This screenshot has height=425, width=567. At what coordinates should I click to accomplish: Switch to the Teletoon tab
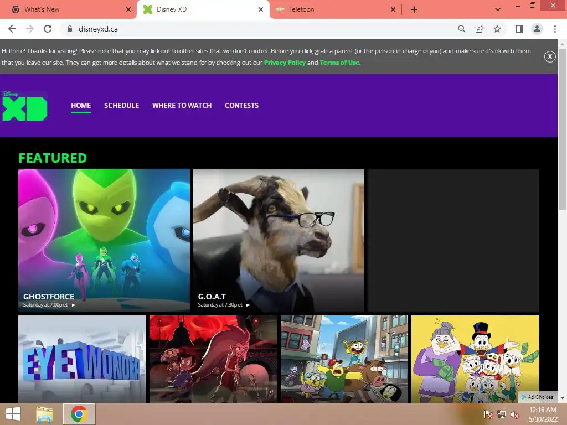click(336, 9)
